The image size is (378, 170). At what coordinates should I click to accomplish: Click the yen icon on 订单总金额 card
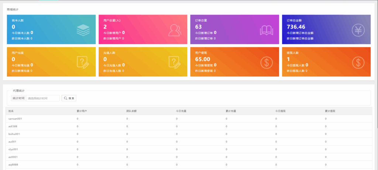coord(358,30)
